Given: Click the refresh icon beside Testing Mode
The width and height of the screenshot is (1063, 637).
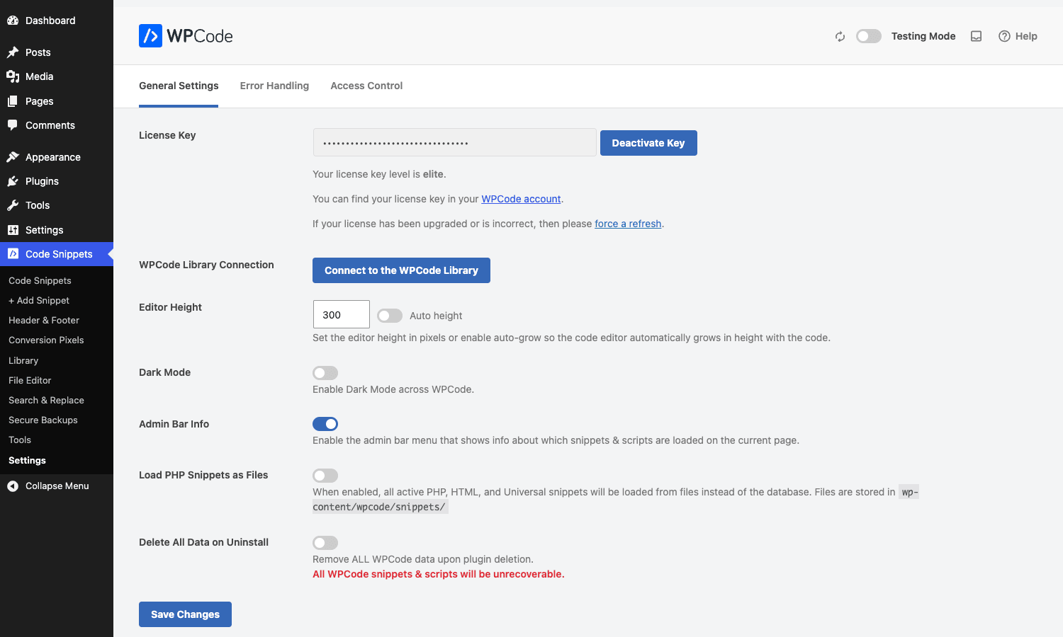Looking at the screenshot, I should click(x=840, y=37).
